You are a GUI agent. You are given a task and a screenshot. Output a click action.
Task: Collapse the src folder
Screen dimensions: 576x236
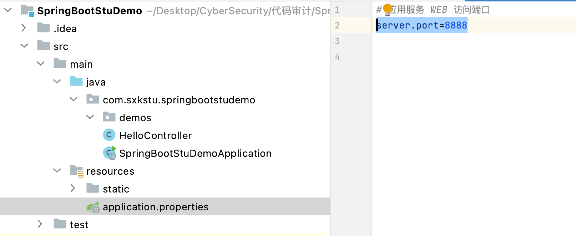pos(24,46)
